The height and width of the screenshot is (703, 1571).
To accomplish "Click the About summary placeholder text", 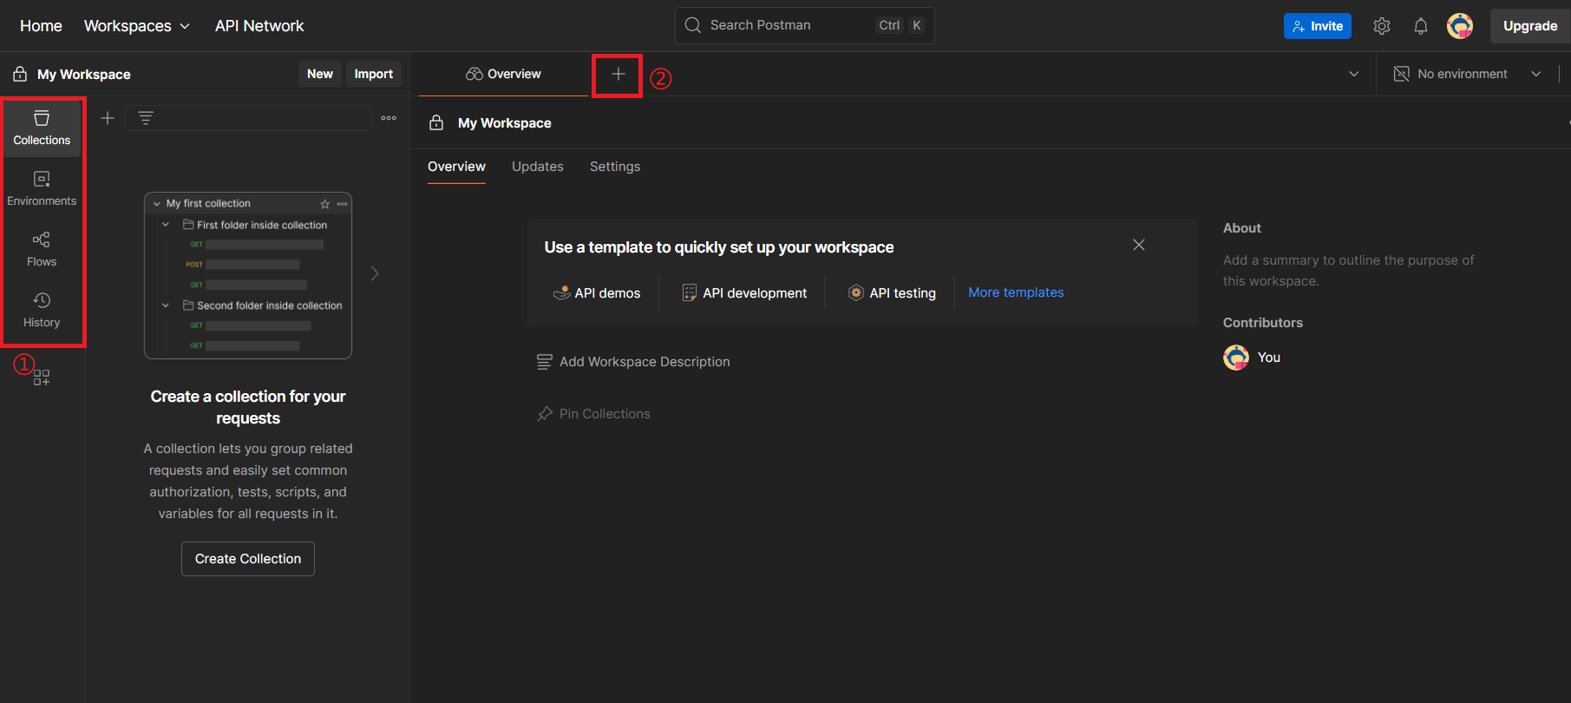I will [x=1348, y=271].
